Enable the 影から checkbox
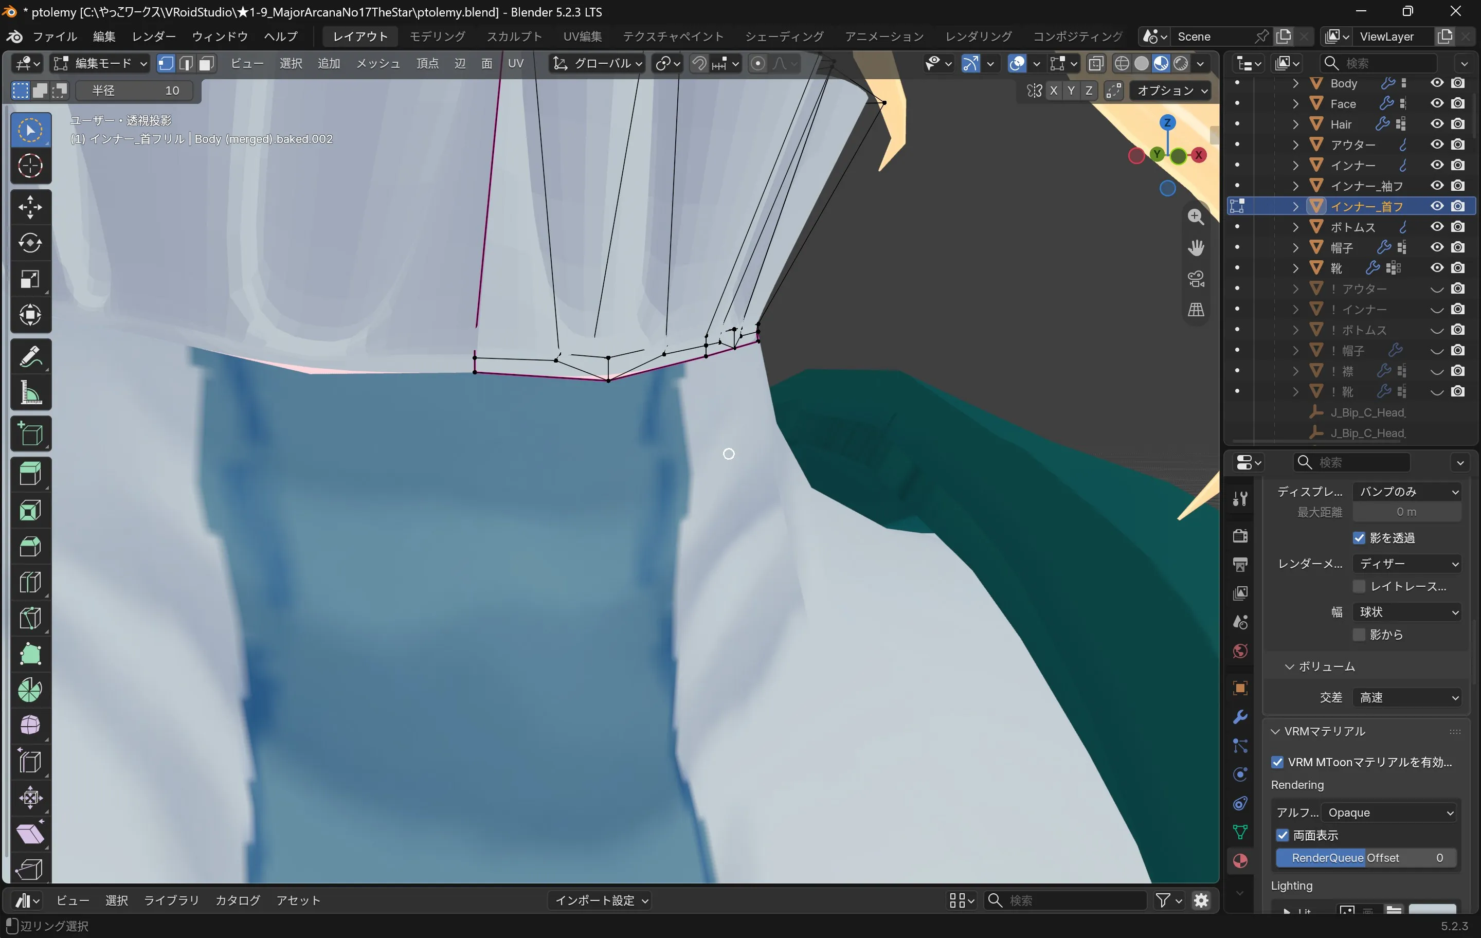Image resolution: width=1481 pixels, height=938 pixels. [x=1359, y=634]
